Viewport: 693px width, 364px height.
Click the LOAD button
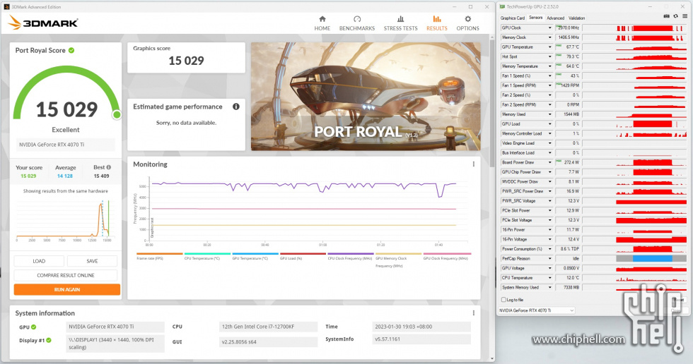coord(39,261)
